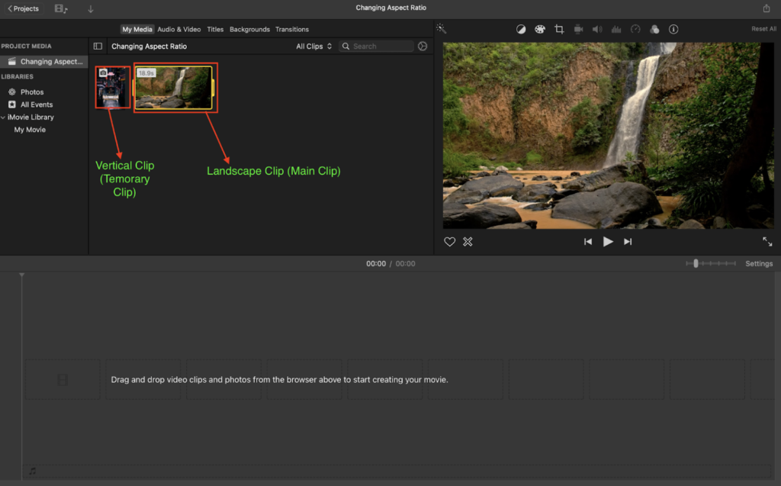The height and width of the screenshot is (486, 781).
Task: Open the color correction palette tool
Action: (x=540, y=29)
